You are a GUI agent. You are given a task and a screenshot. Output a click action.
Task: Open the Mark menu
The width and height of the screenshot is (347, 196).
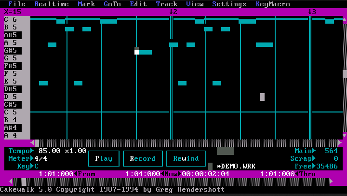86,4
